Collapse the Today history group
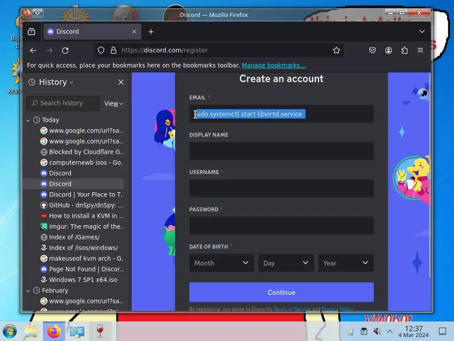This screenshot has width=454, height=341. point(28,120)
